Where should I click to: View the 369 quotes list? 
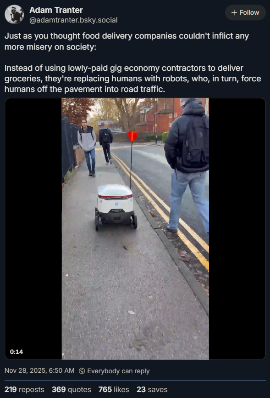[72, 389]
